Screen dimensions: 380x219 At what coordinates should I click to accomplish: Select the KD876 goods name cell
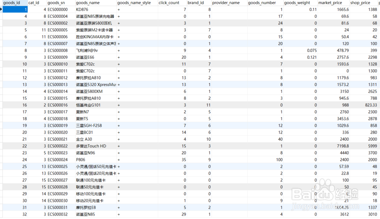(x=96, y=9)
